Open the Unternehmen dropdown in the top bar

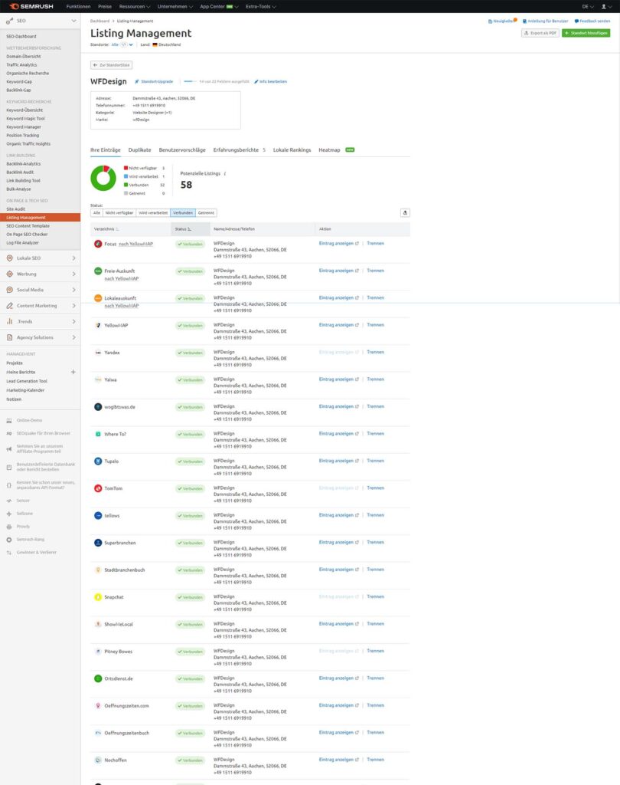[x=175, y=6]
